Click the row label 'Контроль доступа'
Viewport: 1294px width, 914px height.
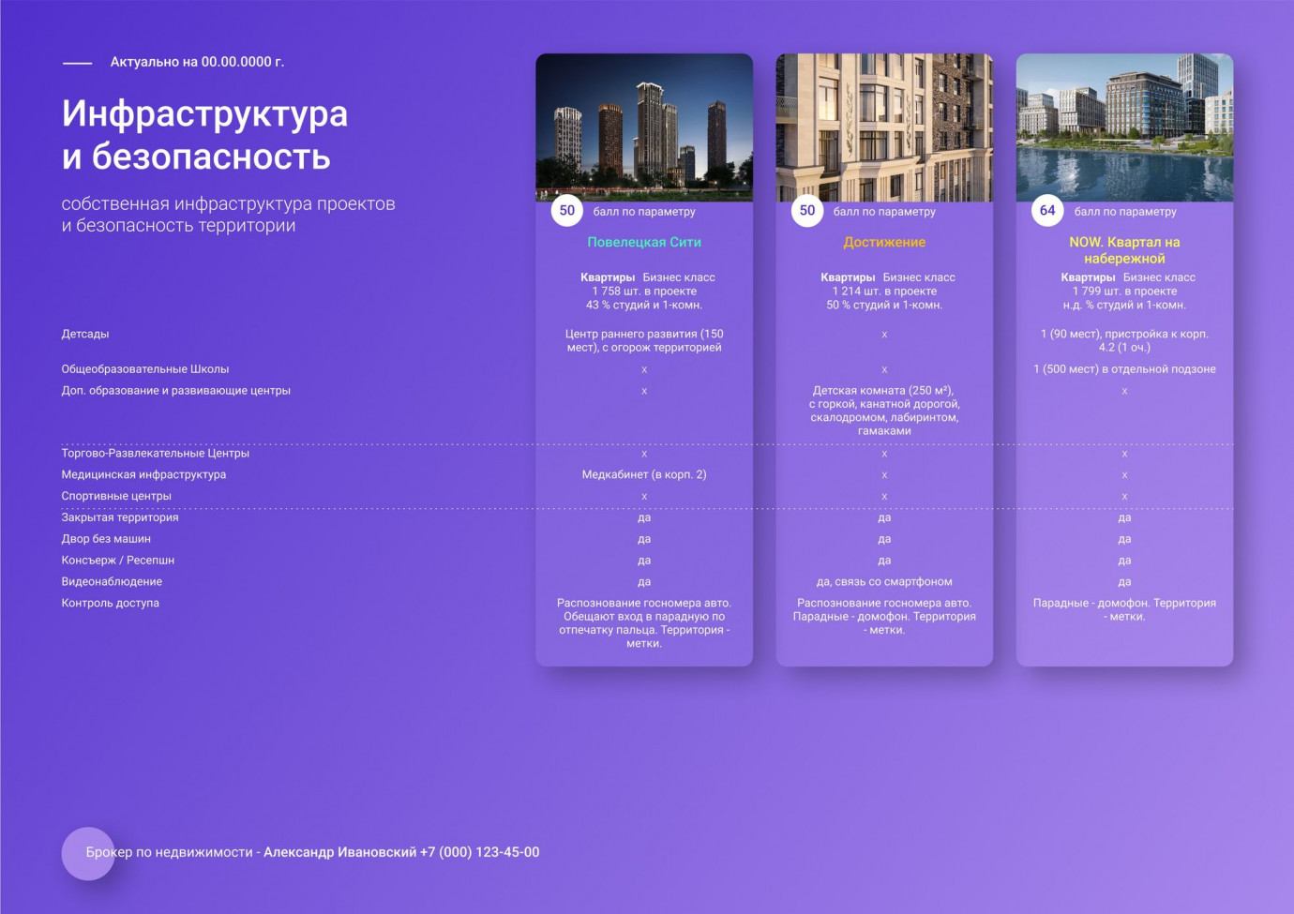(111, 604)
